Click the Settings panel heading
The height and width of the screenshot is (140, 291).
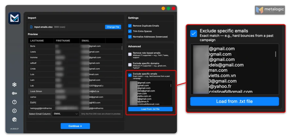[133, 18]
